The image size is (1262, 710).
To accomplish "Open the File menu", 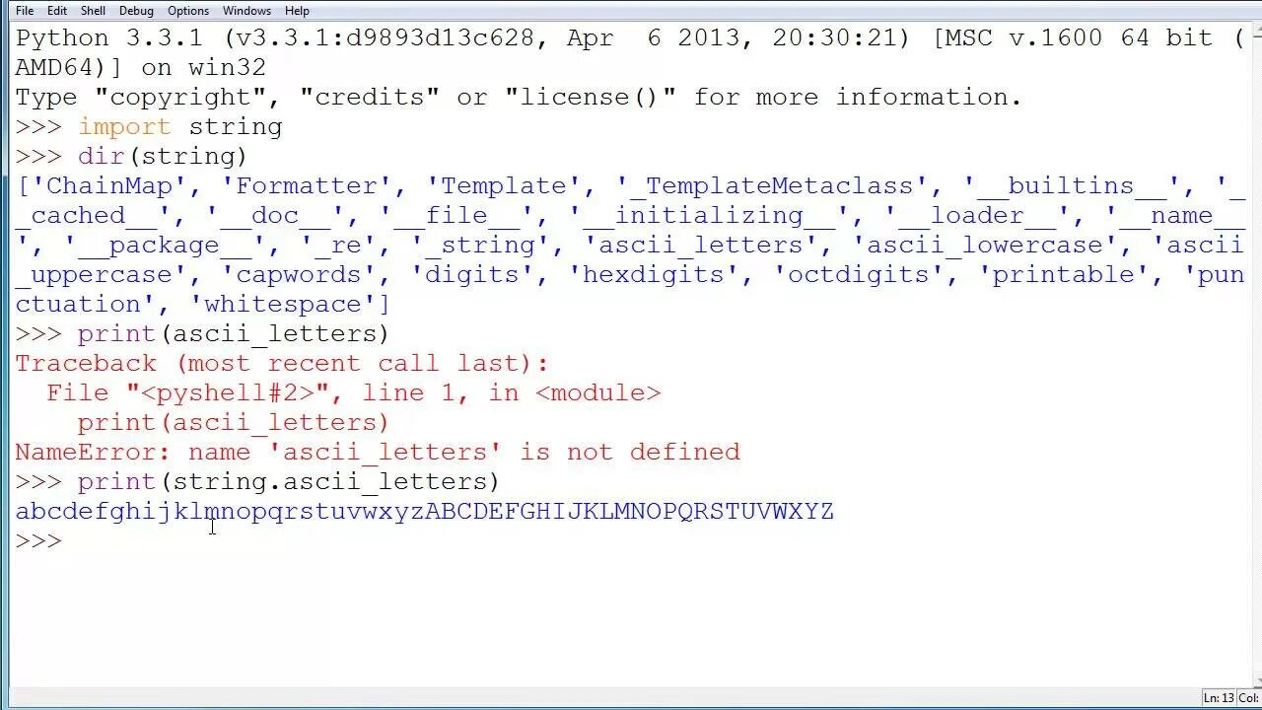I will coord(25,11).
